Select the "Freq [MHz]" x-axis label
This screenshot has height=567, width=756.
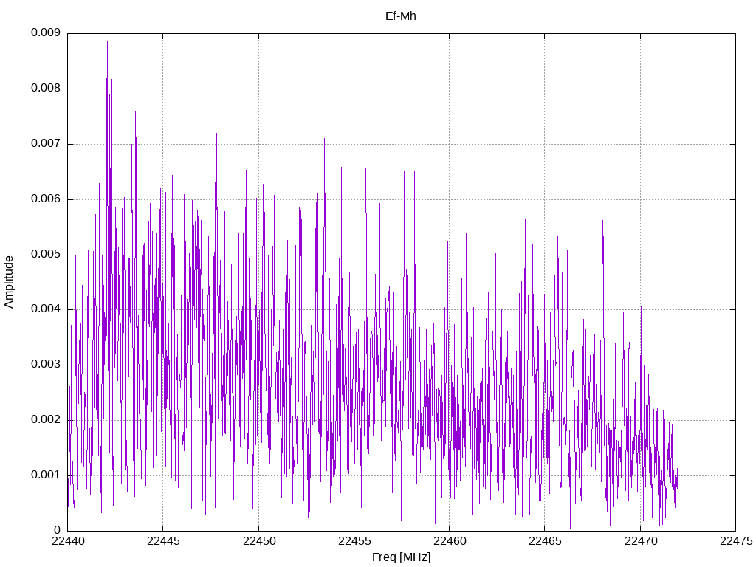click(401, 557)
